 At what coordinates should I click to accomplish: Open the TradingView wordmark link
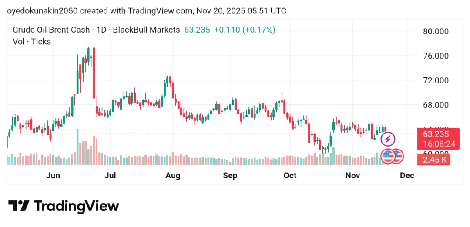point(76,206)
